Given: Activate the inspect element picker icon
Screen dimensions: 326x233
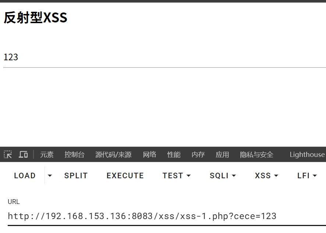Looking at the screenshot, I should click(x=8, y=154).
